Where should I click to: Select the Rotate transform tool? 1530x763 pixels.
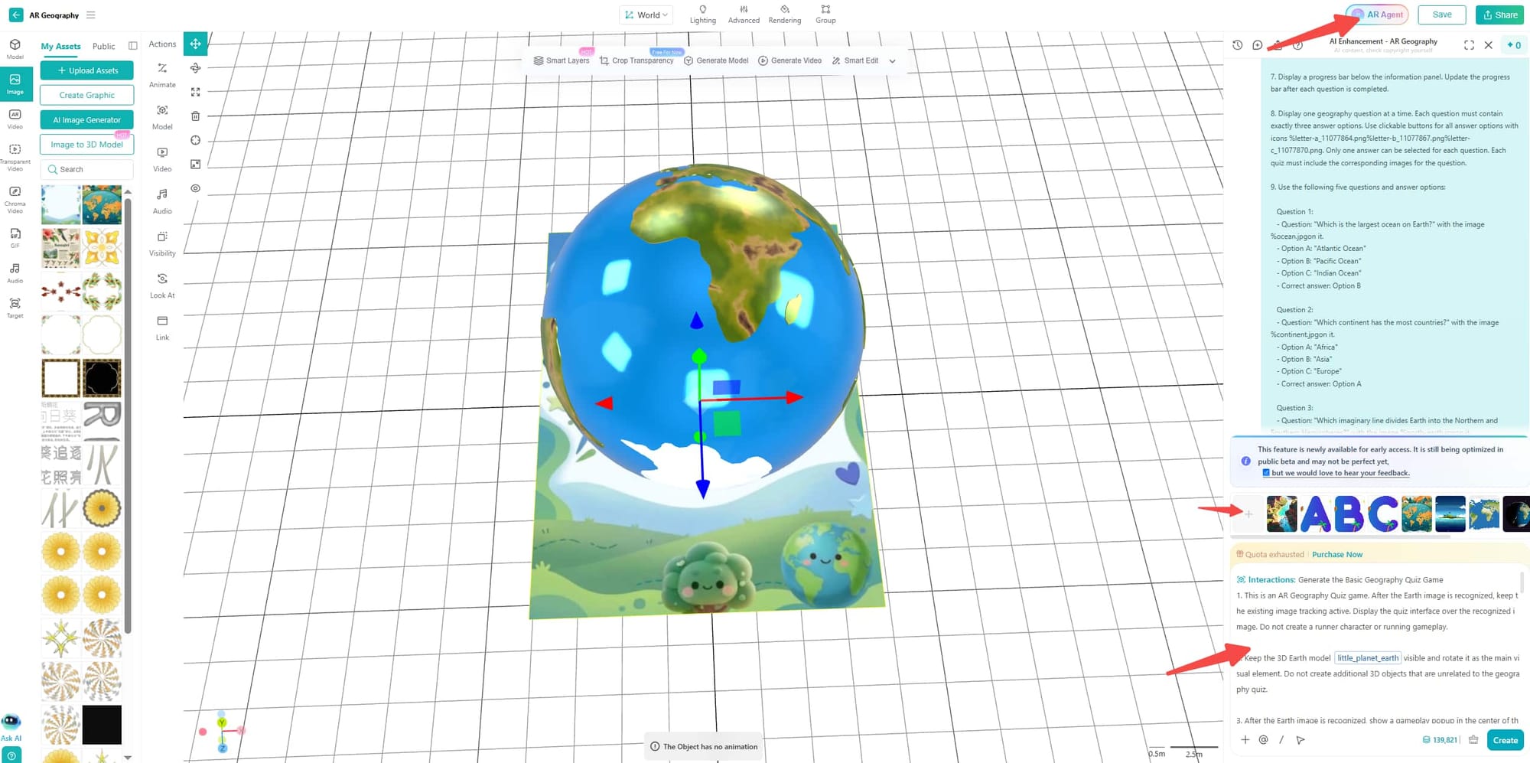click(x=195, y=68)
